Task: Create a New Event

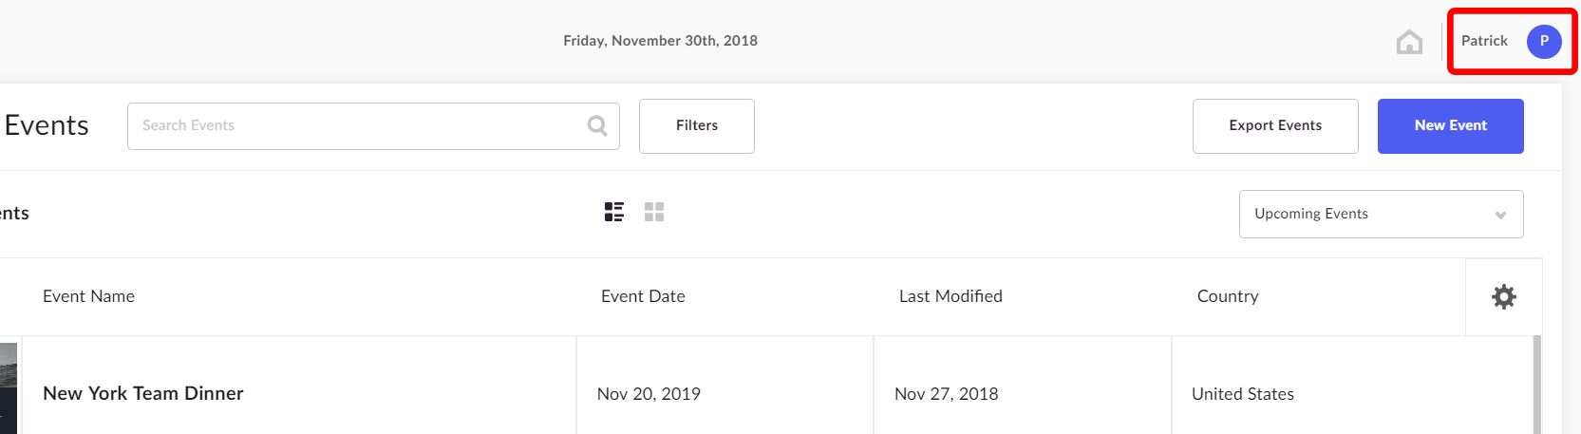Action: 1451,125
